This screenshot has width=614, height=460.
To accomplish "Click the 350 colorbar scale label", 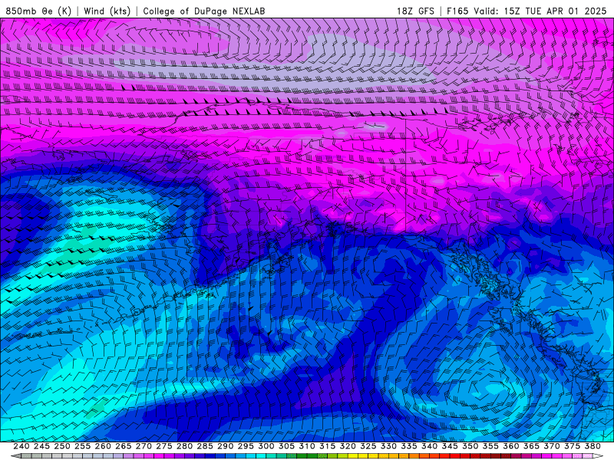I will [470, 446].
